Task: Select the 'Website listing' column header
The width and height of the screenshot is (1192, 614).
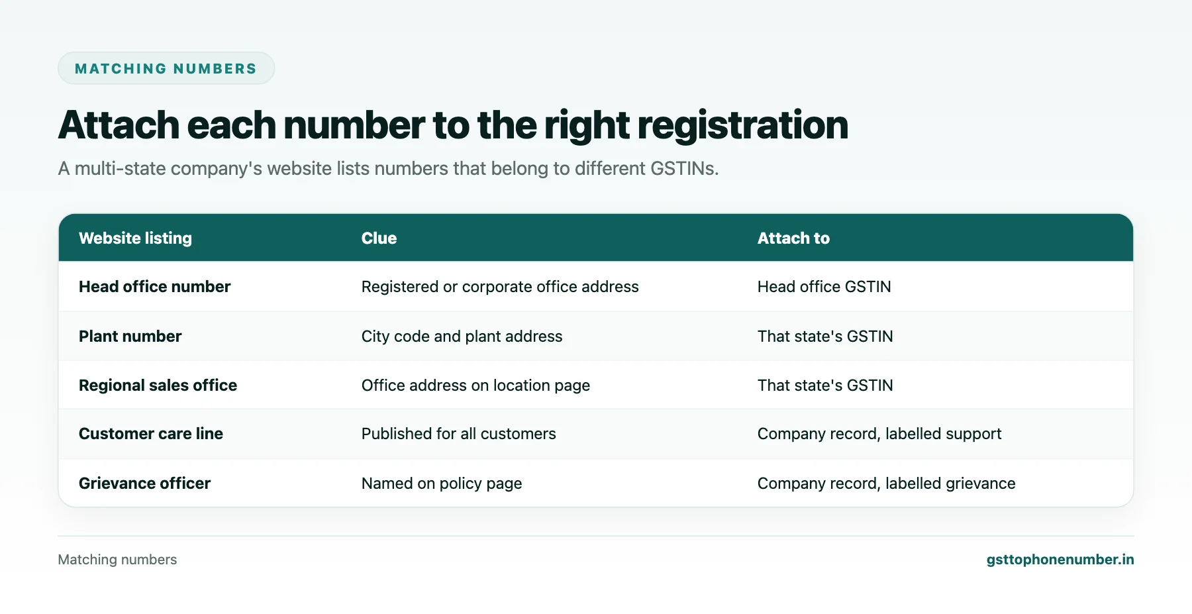Action: point(135,238)
